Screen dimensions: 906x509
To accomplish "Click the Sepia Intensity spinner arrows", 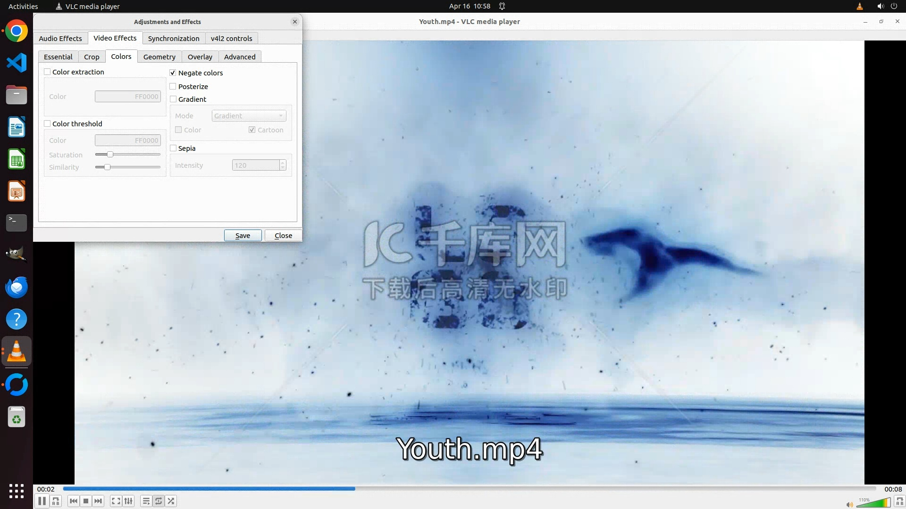I will 283,165.
